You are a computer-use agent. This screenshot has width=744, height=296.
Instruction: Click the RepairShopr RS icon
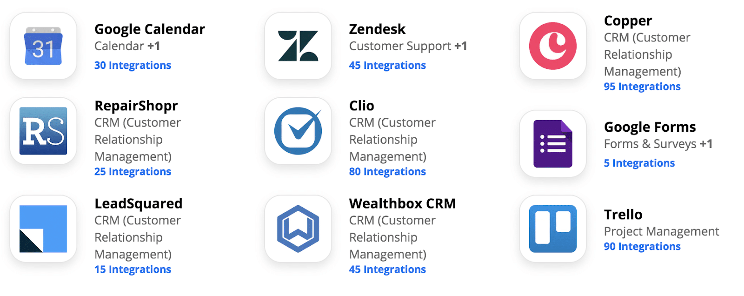pos(43,131)
